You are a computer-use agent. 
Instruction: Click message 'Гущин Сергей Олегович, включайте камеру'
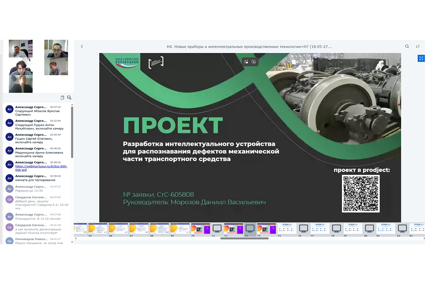pos(34,140)
